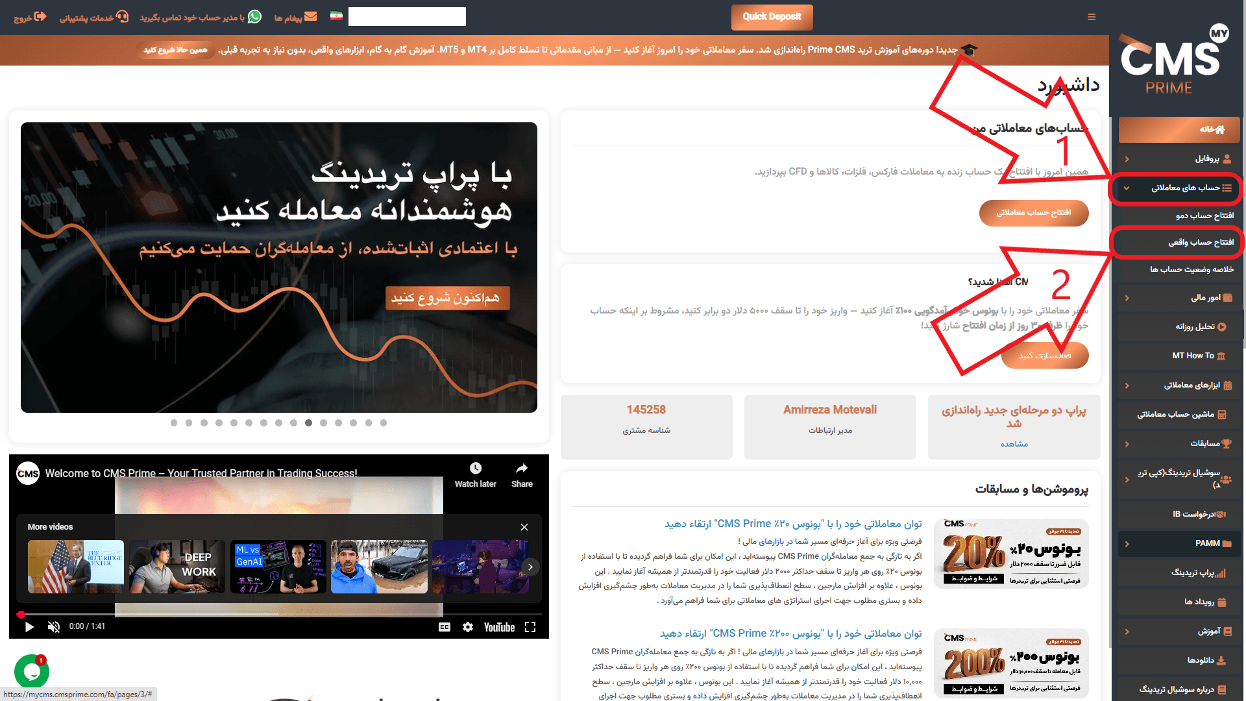Close the More videos overlay
Viewport: 1246px width, 701px height.
click(x=524, y=527)
